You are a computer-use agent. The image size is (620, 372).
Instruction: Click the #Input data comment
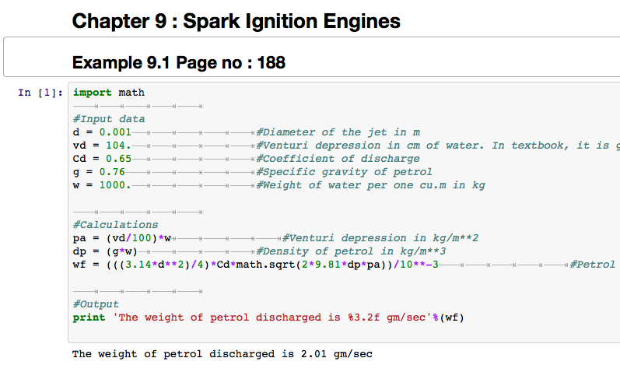pos(109,119)
